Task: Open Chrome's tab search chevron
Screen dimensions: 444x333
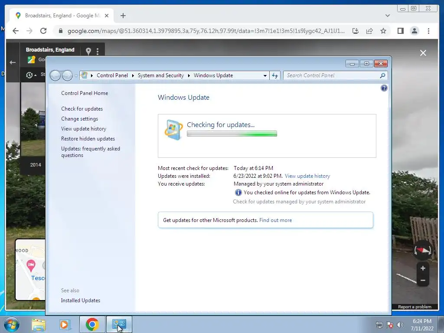Action: pyautogui.click(x=388, y=16)
